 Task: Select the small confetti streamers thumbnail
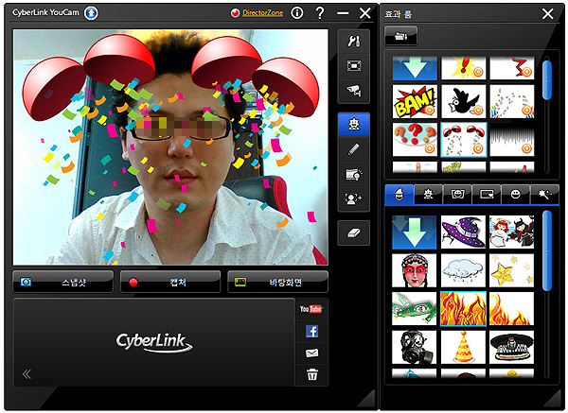point(512,102)
